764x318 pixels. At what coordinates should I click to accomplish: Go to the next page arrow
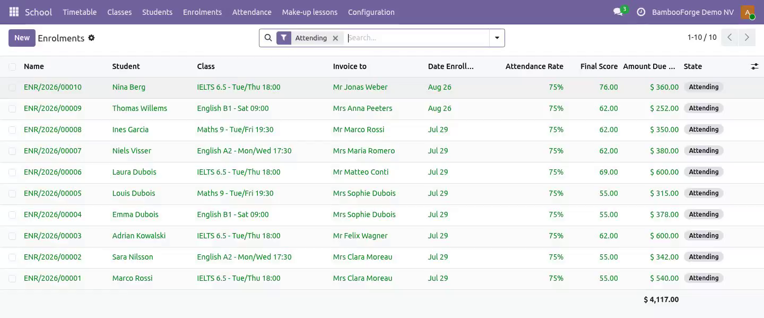coord(746,38)
